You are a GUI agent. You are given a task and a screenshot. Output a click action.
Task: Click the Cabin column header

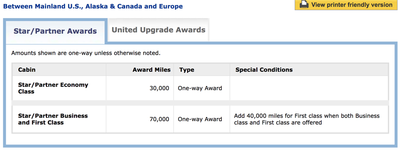click(x=27, y=70)
